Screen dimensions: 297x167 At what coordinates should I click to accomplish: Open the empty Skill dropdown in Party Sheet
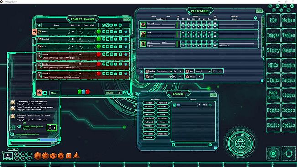(163, 77)
